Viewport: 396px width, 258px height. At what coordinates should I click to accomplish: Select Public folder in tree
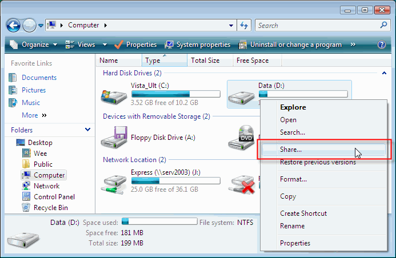pos(43,164)
